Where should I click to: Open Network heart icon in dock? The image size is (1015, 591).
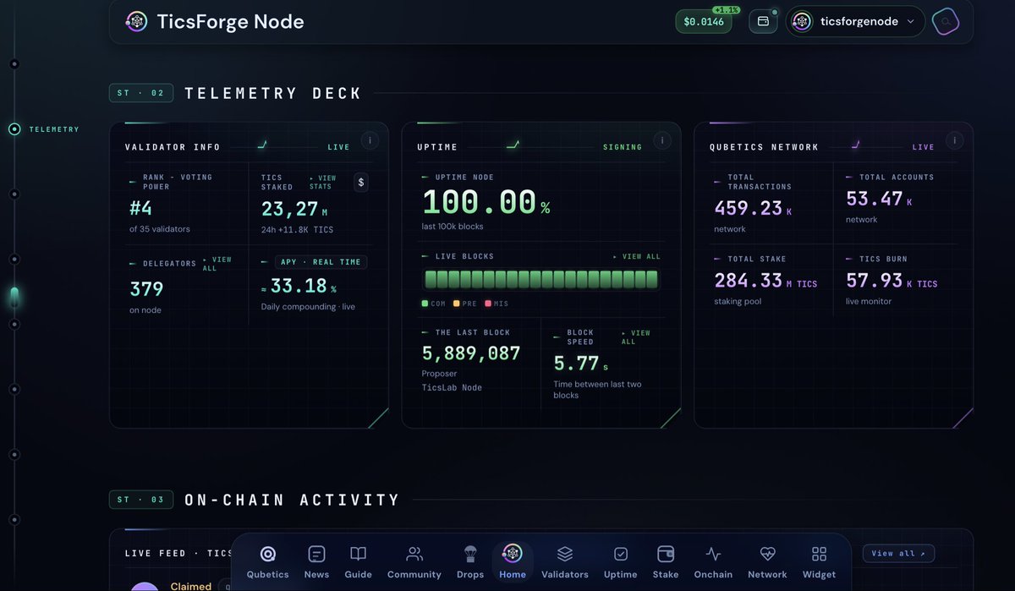coord(767,561)
